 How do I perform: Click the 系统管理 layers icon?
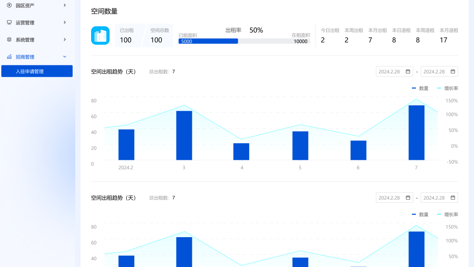tap(9, 40)
